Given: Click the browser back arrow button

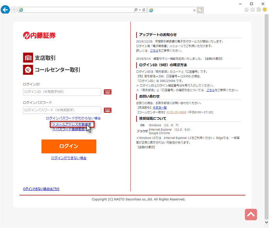Looking at the screenshot, I should (6, 10).
